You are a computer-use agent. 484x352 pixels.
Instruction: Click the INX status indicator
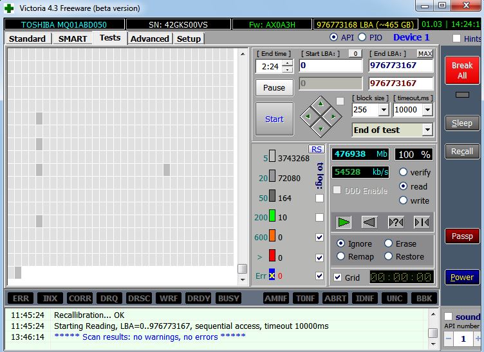click(50, 298)
